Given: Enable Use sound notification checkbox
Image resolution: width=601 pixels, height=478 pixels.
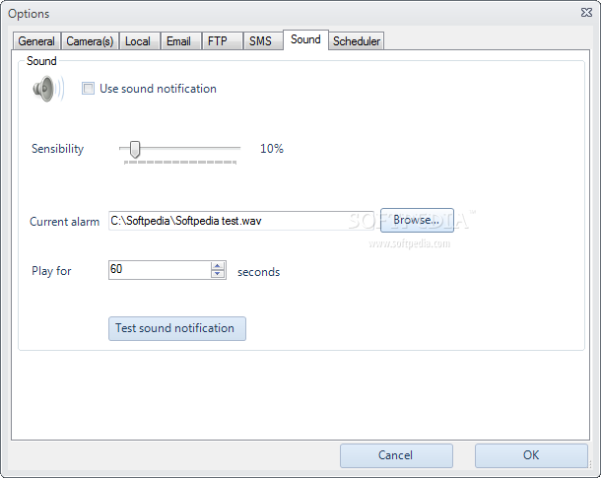Looking at the screenshot, I should (88, 89).
